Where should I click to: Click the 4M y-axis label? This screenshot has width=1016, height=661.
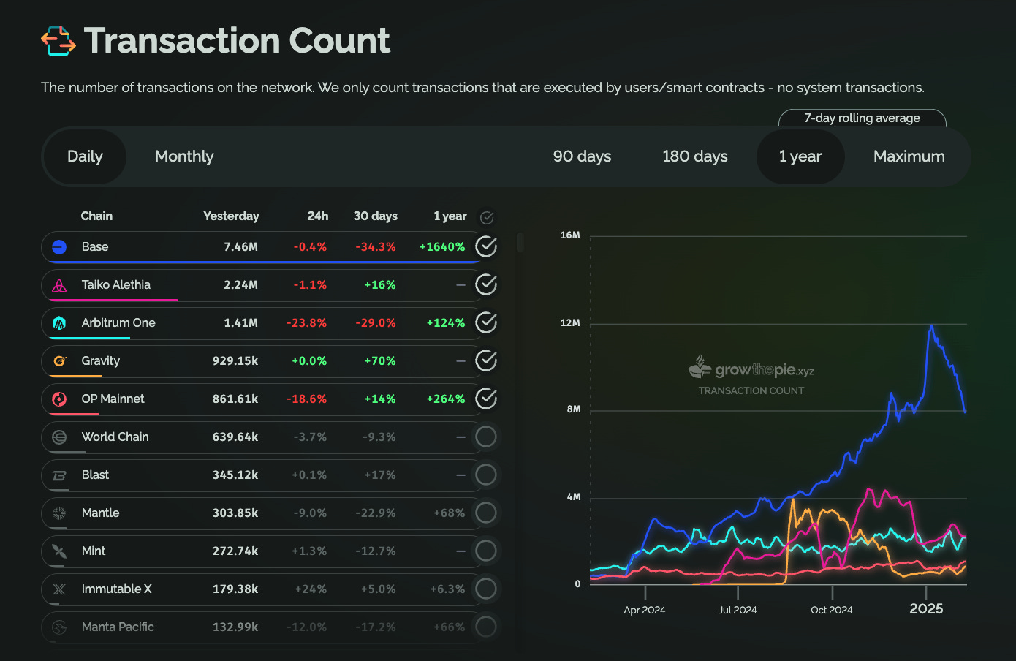(x=574, y=497)
